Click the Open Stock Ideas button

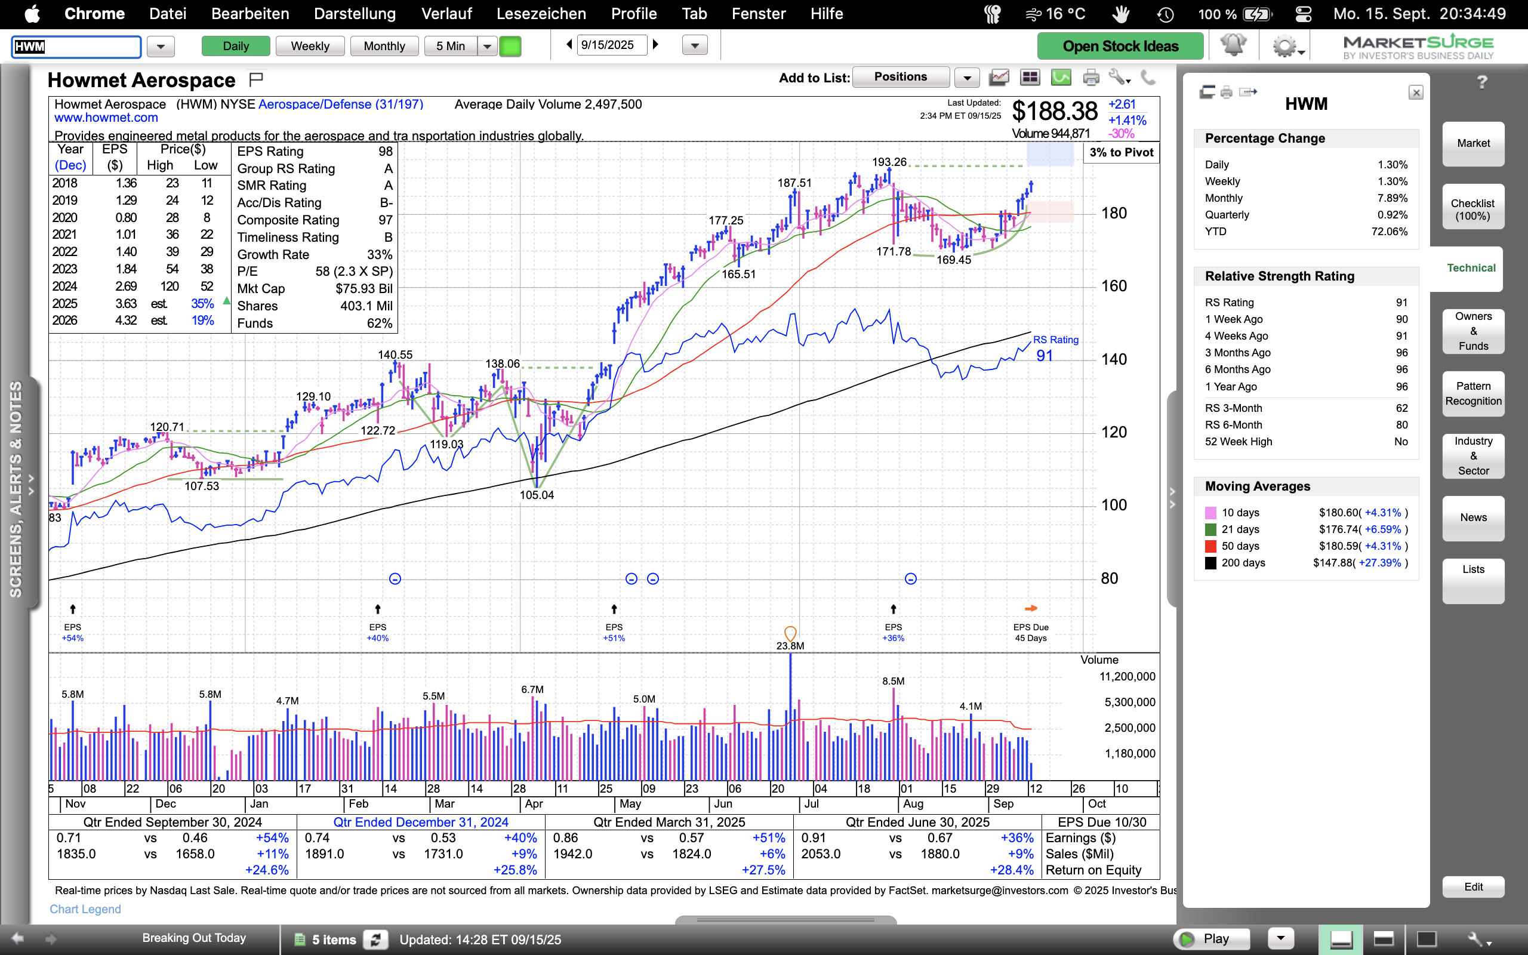click(1120, 46)
